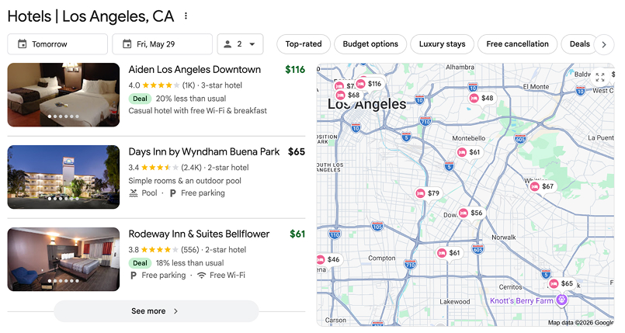The height and width of the screenshot is (333, 625).
Task: Open Aiden Los Angeles Downtown room photo
Action: click(x=64, y=95)
